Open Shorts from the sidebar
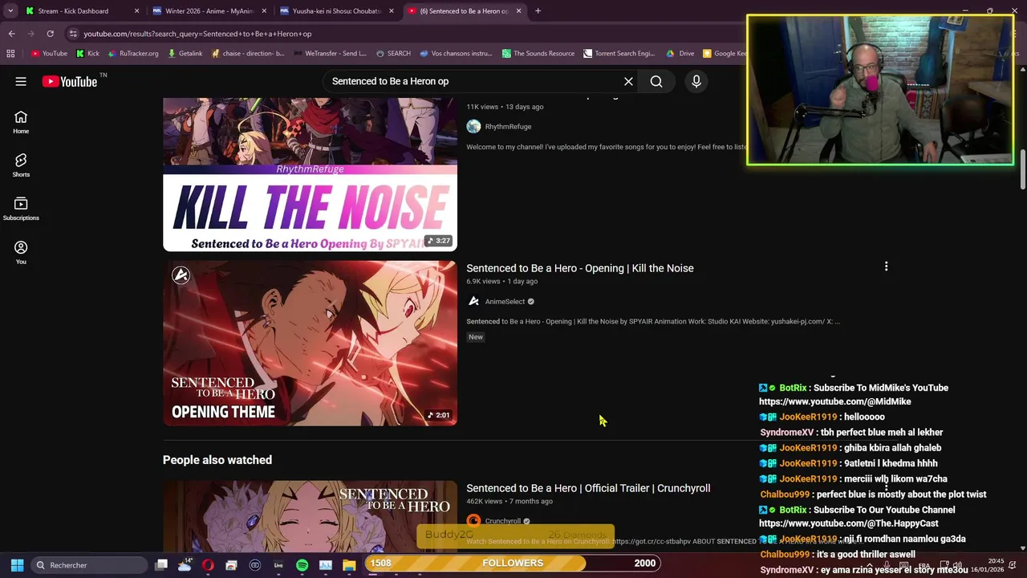Viewport: 1027px width, 578px height. [x=21, y=165]
